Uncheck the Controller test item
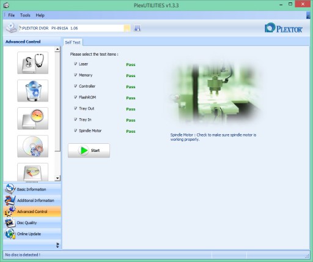Image resolution: width=313 pixels, height=262 pixels. pyautogui.click(x=76, y=86)
